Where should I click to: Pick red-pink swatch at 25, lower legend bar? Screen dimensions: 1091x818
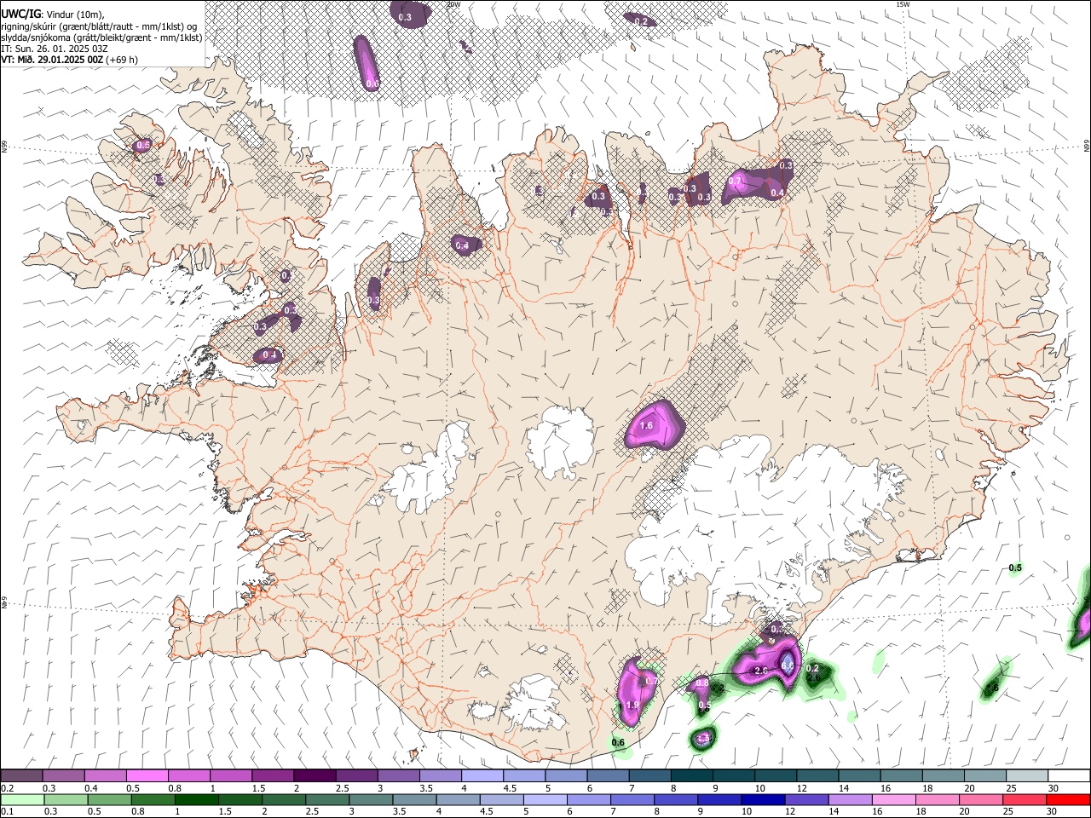1025,799
